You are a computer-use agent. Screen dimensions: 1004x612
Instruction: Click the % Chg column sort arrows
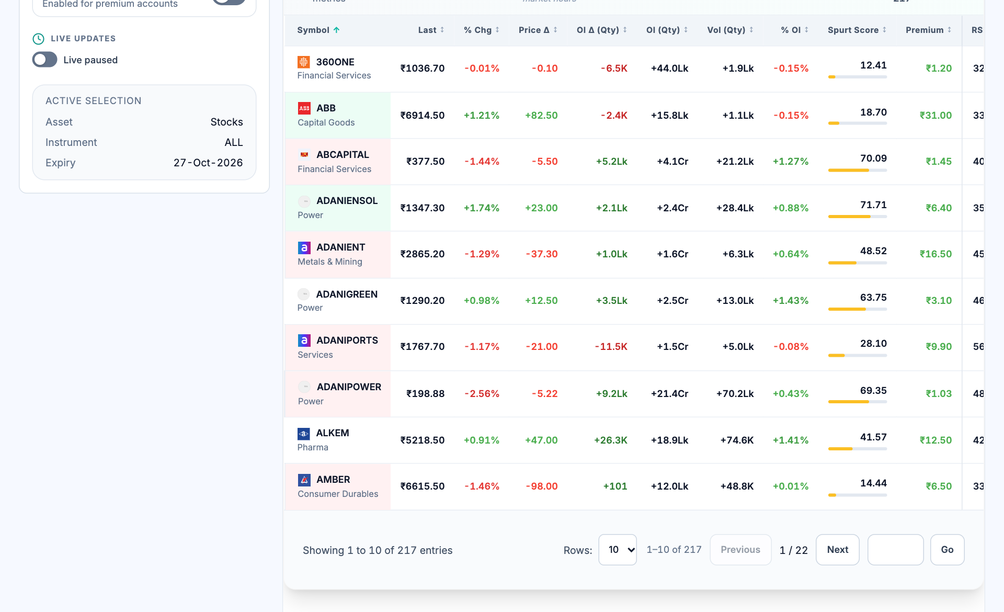[x=497, y=30]
